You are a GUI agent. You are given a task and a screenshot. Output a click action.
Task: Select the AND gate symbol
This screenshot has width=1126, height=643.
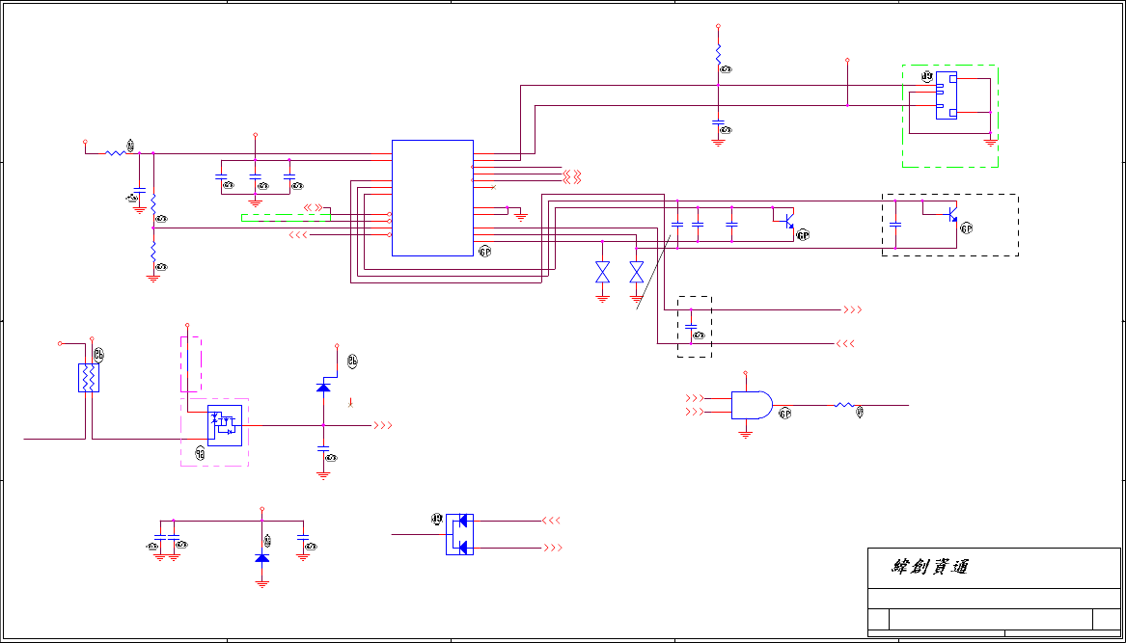pos(752,406)
